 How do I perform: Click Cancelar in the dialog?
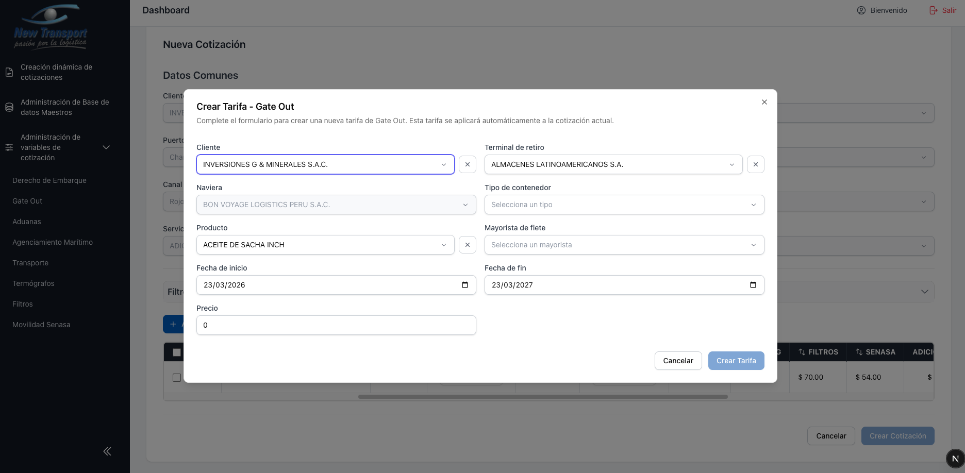pyautogui.click(x=678, y=361)
